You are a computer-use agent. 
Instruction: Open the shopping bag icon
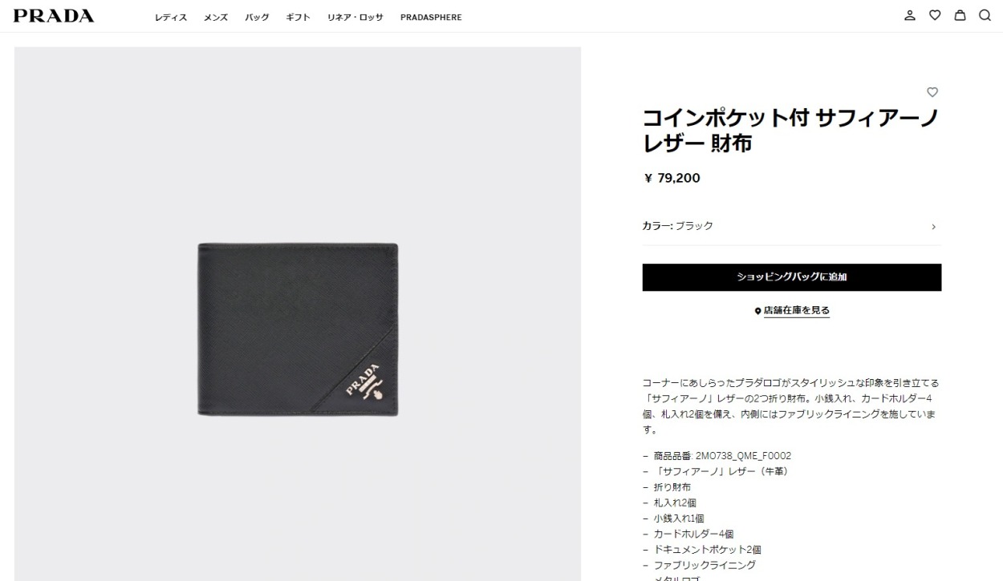960,15
